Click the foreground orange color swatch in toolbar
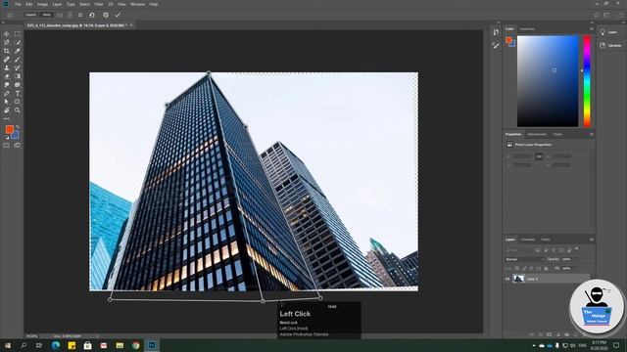The image size is (627, 352). point(9,129)
